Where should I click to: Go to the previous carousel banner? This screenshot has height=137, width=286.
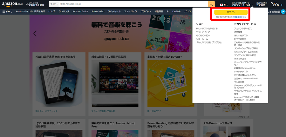(35, 34)
